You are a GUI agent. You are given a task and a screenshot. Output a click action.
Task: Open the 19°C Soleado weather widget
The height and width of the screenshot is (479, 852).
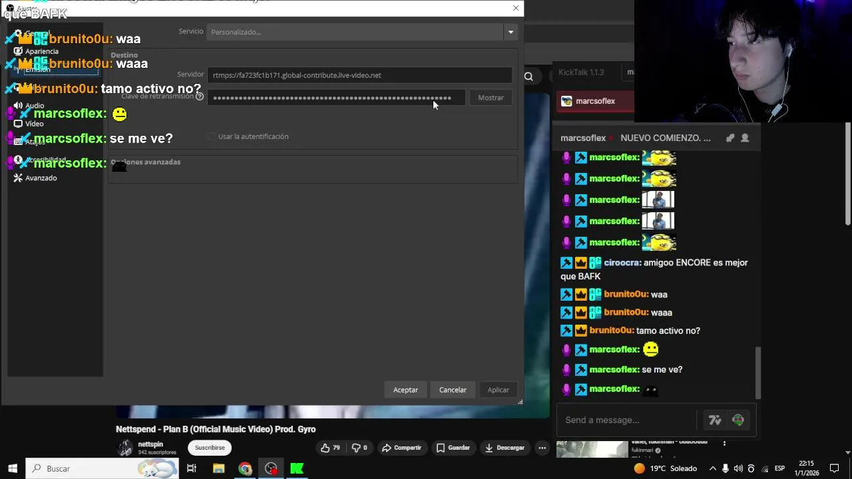[665, 468]
